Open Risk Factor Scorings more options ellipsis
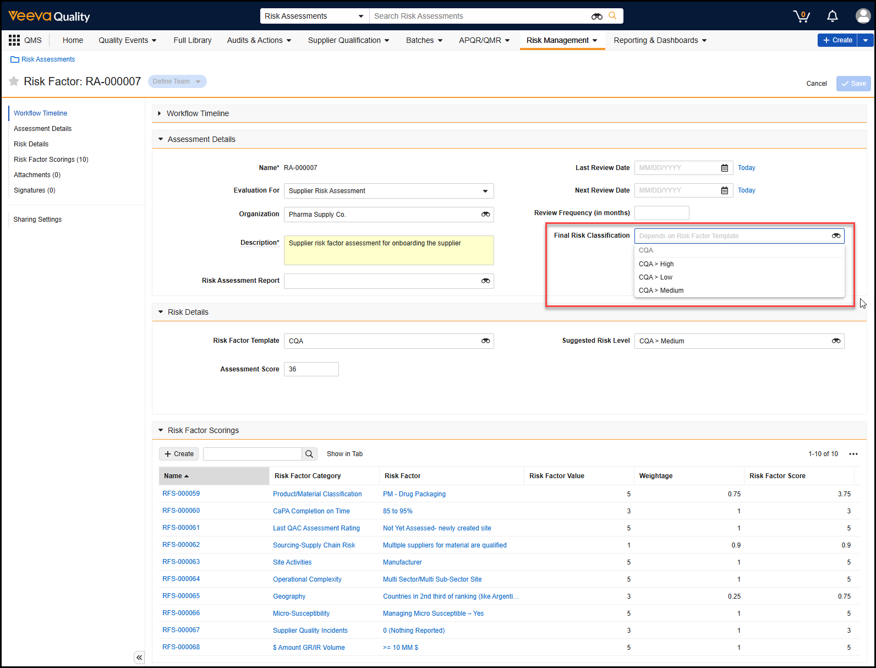This screenshot has height=668, width=876. [853, 454]
